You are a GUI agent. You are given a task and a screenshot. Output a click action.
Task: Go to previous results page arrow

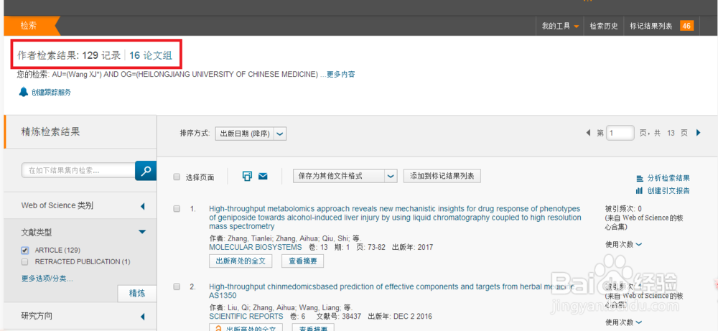click(x=589, y=133)
